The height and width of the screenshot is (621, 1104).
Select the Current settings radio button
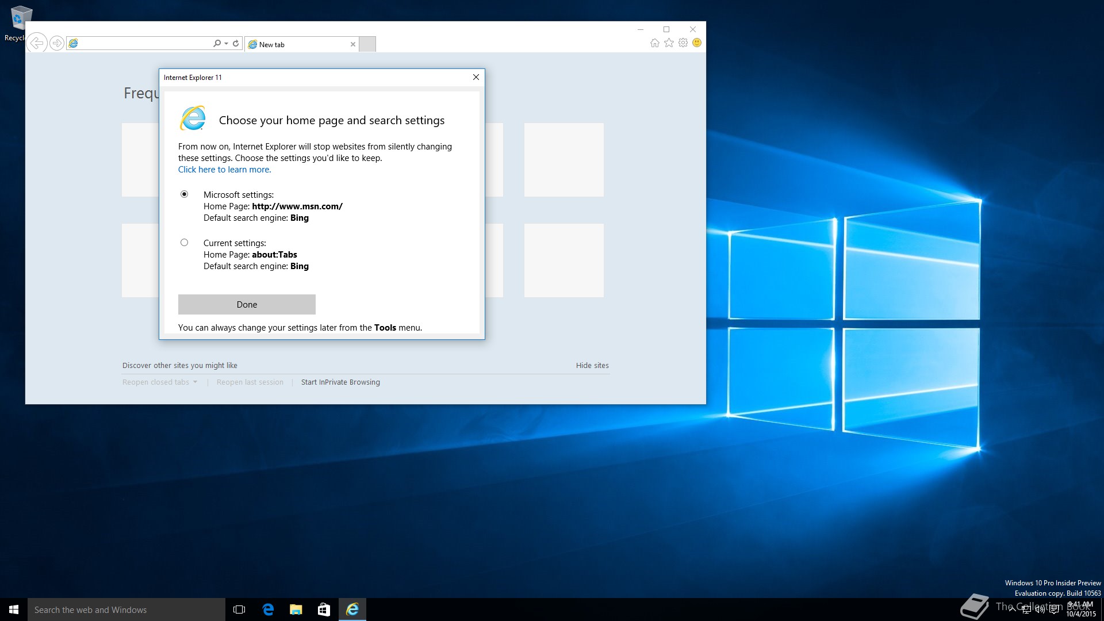click(x=184, y=243)
